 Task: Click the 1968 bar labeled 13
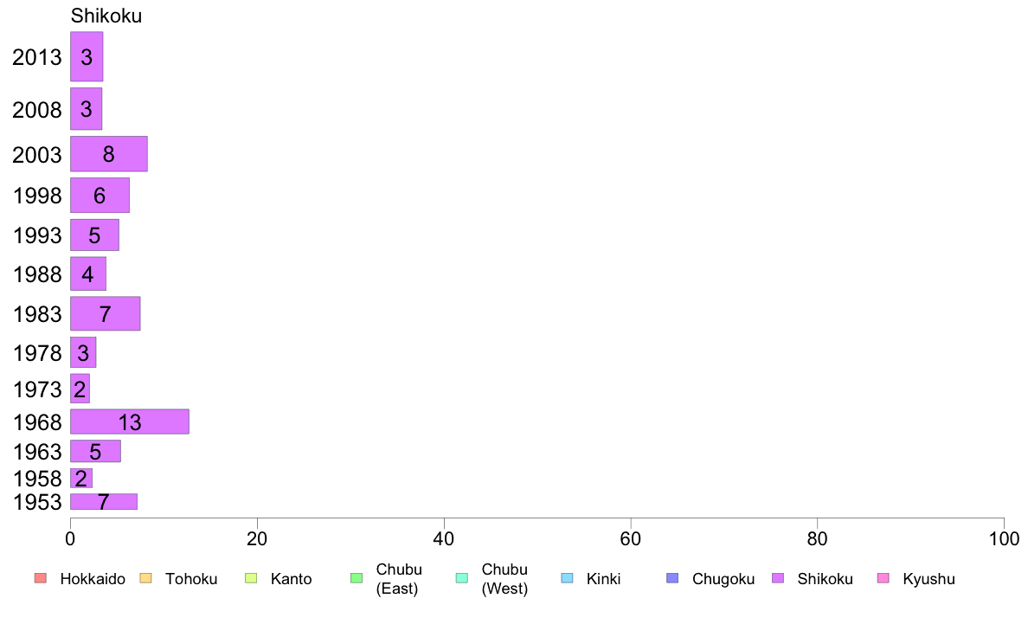[130, 421]
